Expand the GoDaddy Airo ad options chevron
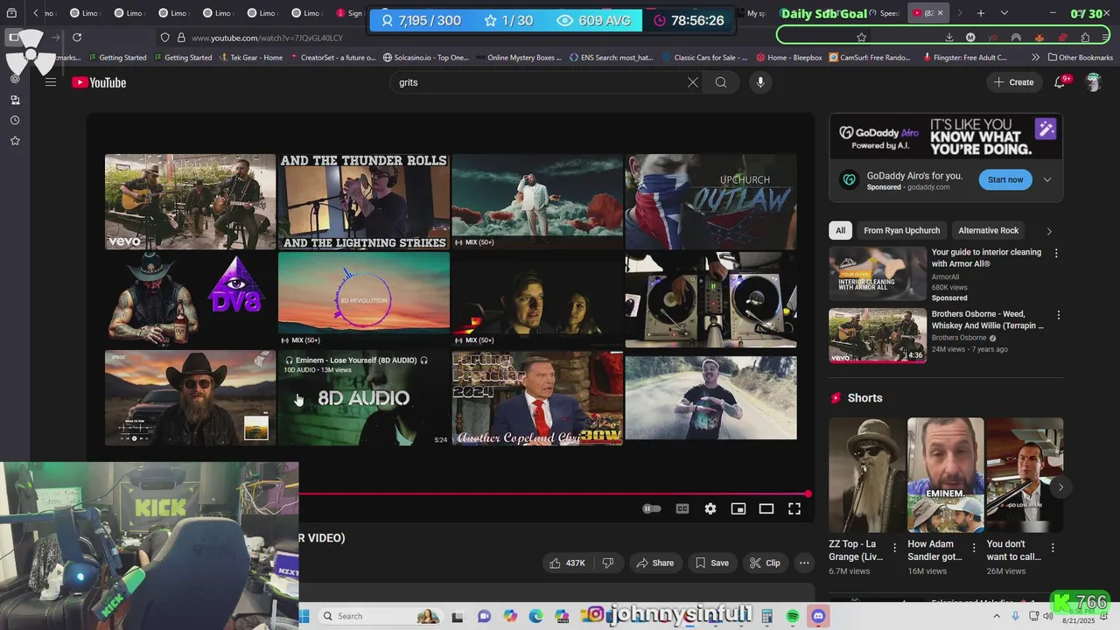The image size is (1120, 630). click(x=1047, y=179)
